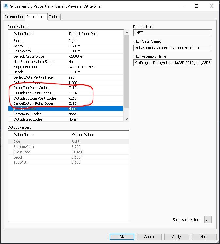Select Default Cross Slope value -2.000%
Viewport: 220px width, 244px height.
click(x=95, y=56)
